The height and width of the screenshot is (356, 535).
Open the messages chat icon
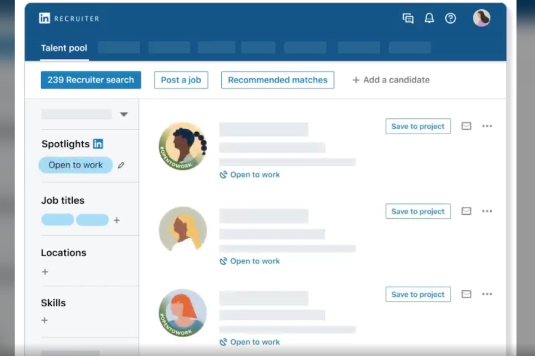[x=408, y=18]
